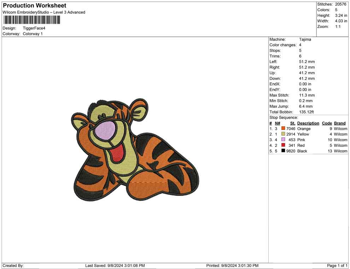Click the 'Printed: 9/8/2024 3:01:30 PM' text
This screenshot has width=350, height=269.
point(232,265)
